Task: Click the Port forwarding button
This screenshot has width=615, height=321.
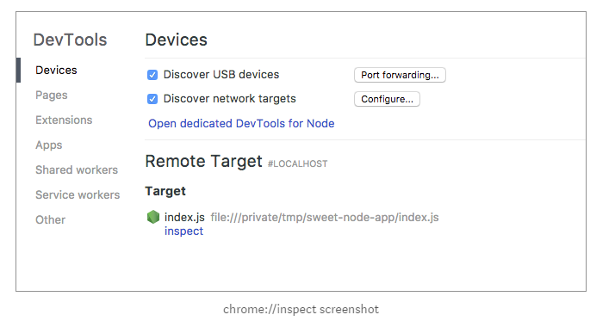Action: point(400,75)
